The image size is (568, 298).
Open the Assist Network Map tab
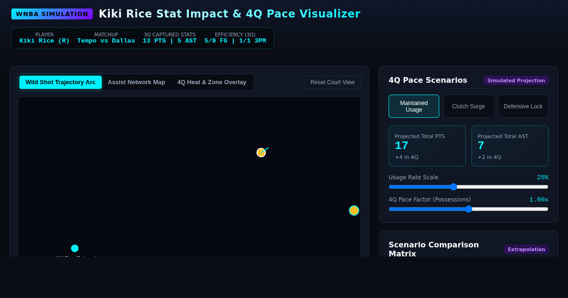pyautogui.click(x=136, y=82)
